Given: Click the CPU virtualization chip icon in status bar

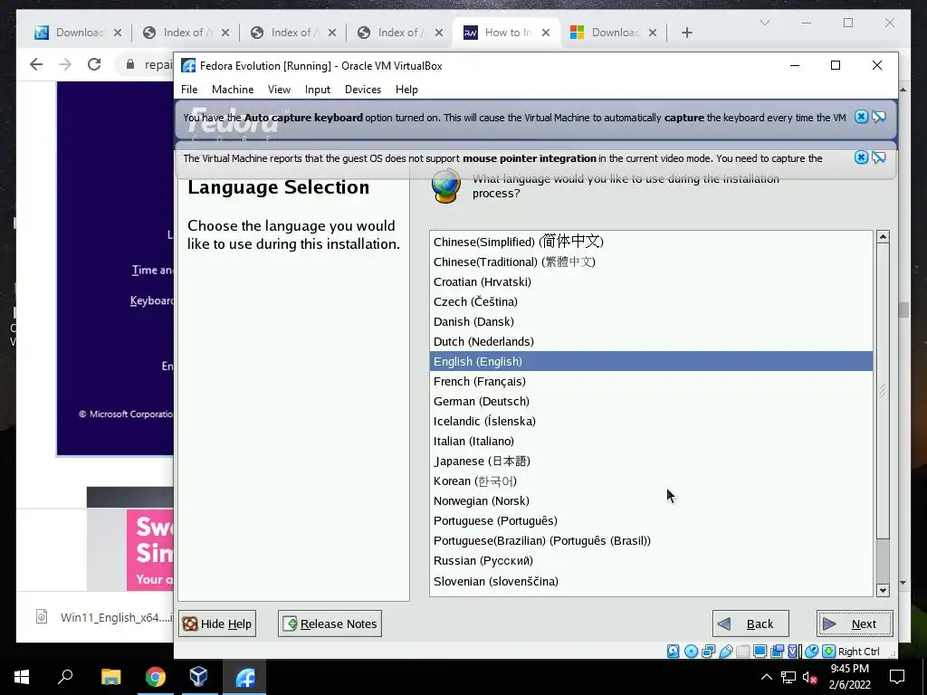Looking at the screenshot, I should click(793, 652).
